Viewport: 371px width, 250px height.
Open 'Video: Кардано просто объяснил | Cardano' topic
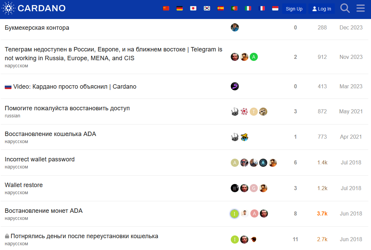(x=75, y=87)
